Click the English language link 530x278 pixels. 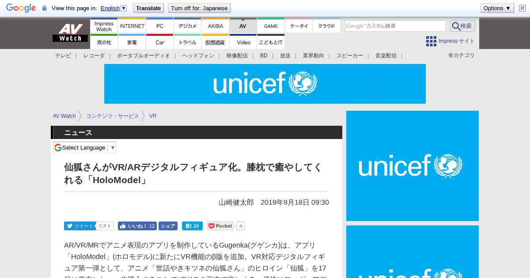tap(110, 8)
